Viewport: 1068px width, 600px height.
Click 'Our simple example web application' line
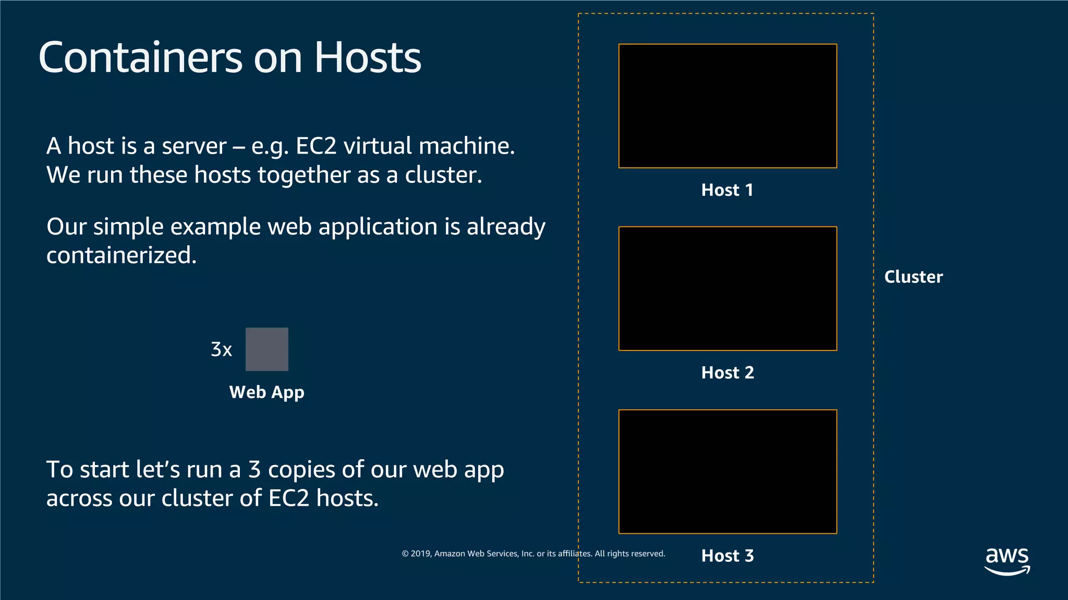pyautogui.click(x=242, y=227)
